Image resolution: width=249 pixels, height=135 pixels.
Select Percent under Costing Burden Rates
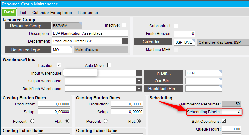pyautogui.click(x=33, y=121)
